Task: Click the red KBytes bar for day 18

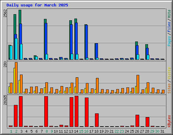Action: coord(97,120)
